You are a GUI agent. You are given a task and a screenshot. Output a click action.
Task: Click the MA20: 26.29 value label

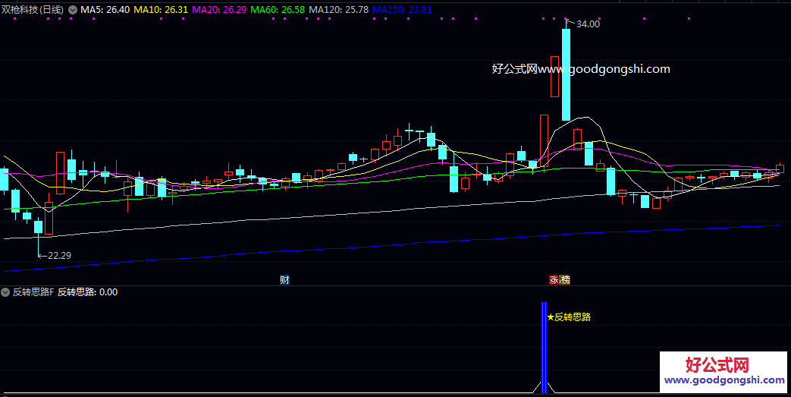pos(219,10)
